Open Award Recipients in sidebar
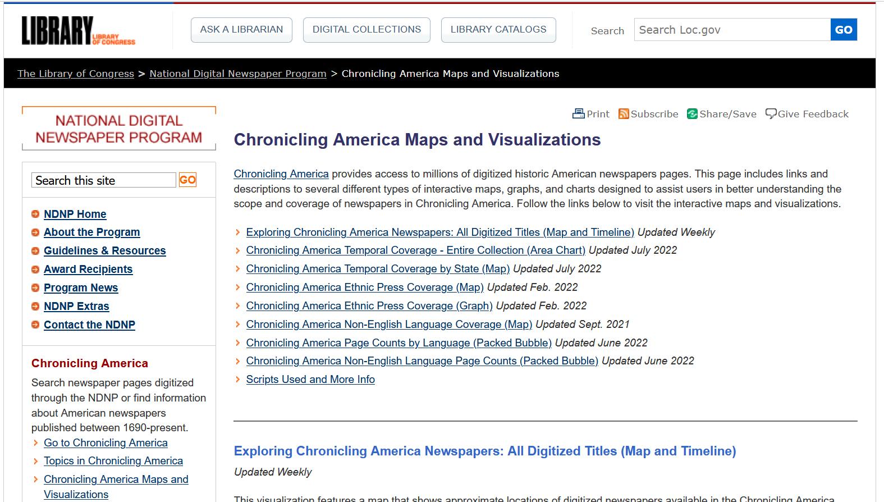 tap(88, 270)
